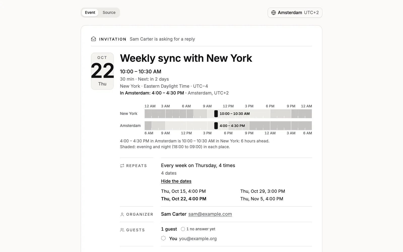
Task: Click the 'Shaded: evening and night' legend note
Action: 175,147
